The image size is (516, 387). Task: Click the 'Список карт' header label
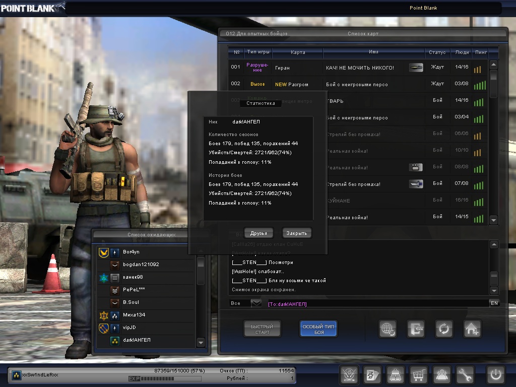click(363, 34)
